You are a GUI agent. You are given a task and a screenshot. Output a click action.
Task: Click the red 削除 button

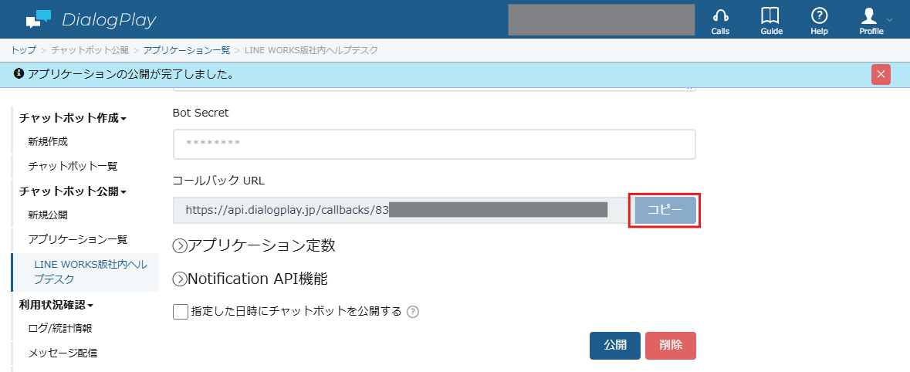coord(670,345)
